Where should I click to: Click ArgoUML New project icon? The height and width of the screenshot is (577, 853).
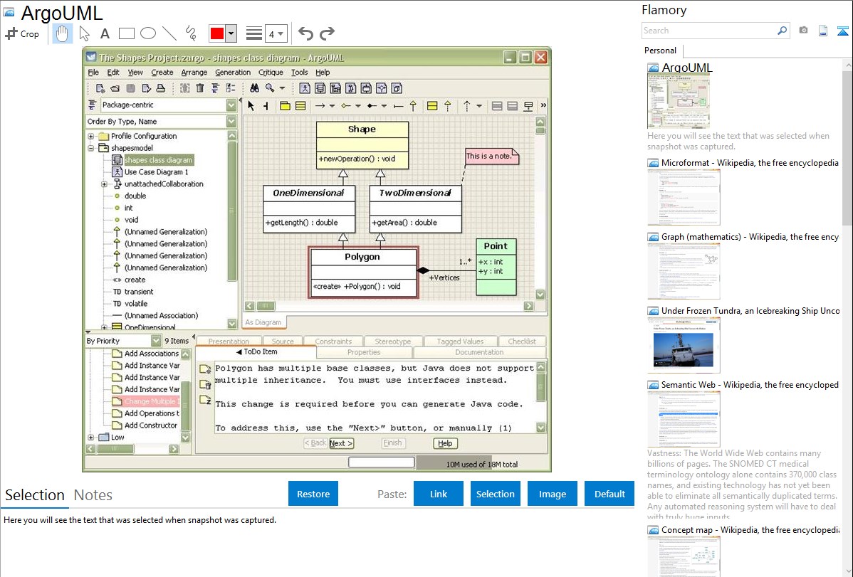click(100, 88)
